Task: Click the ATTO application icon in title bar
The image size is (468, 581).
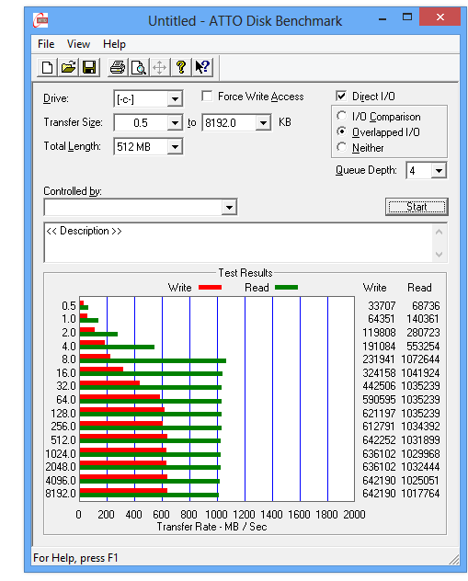Action: point(40,20)
